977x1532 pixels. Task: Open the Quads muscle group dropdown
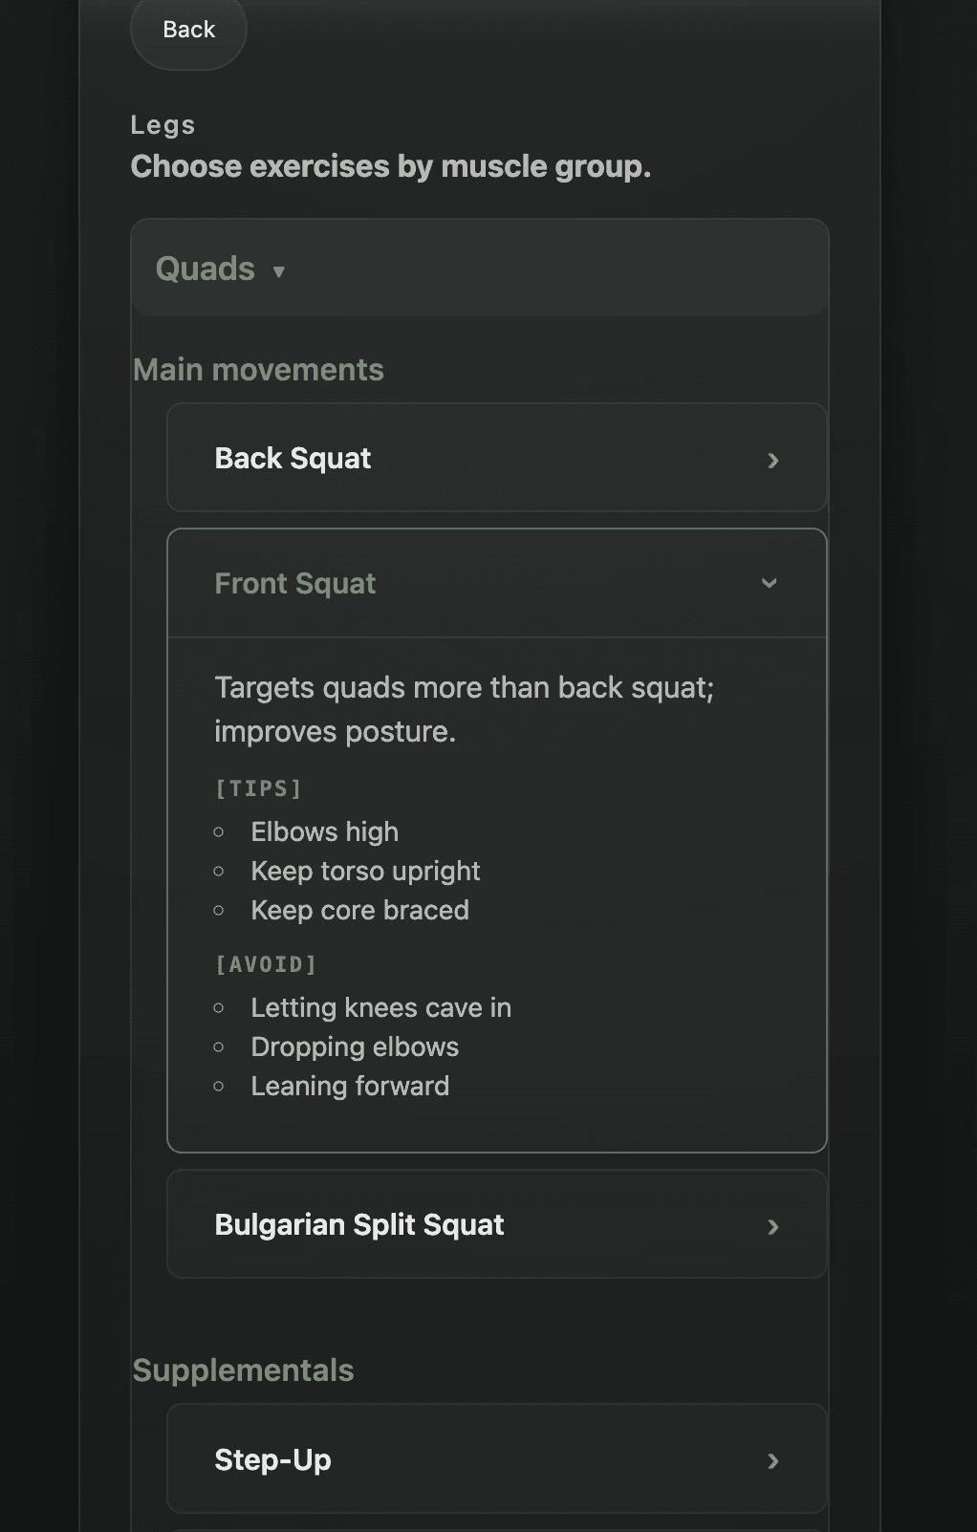click(x=206, y=269)
